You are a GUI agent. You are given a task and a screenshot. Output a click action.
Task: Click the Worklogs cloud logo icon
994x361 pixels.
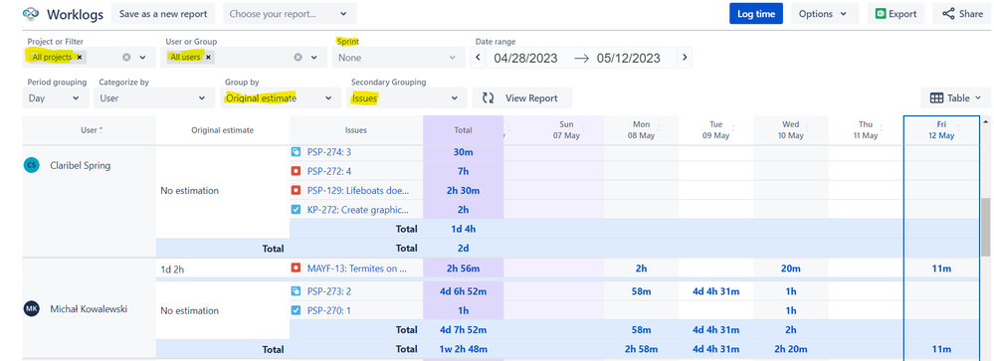point(31,14)
